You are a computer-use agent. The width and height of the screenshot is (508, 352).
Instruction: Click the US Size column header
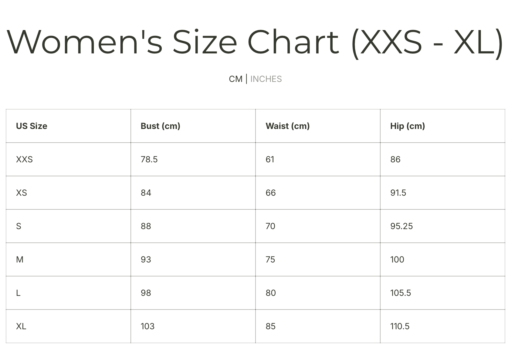tap(32, 126)
